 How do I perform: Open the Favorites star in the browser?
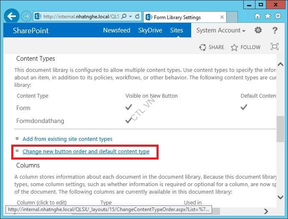268,16
